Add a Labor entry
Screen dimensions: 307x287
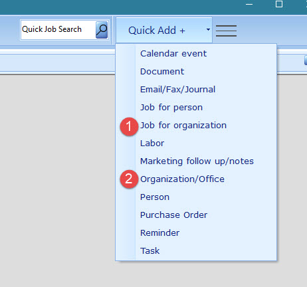(152, 143)
